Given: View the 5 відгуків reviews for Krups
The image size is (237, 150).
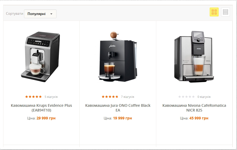Looking at the screenshot, I should pyautogui.click(x=51, y=97).
